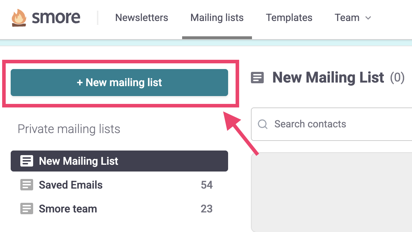Click the list icon next to Smore team

point(27,209)
